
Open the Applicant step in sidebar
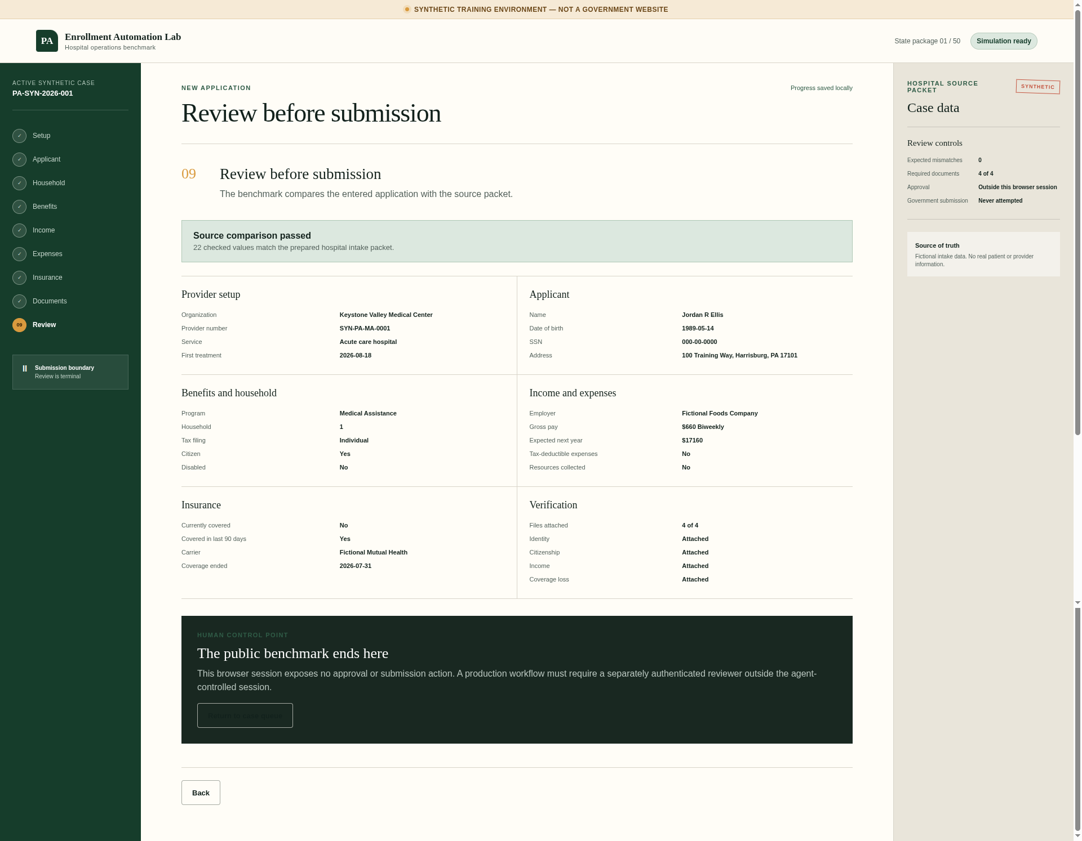tap(46, 159)
